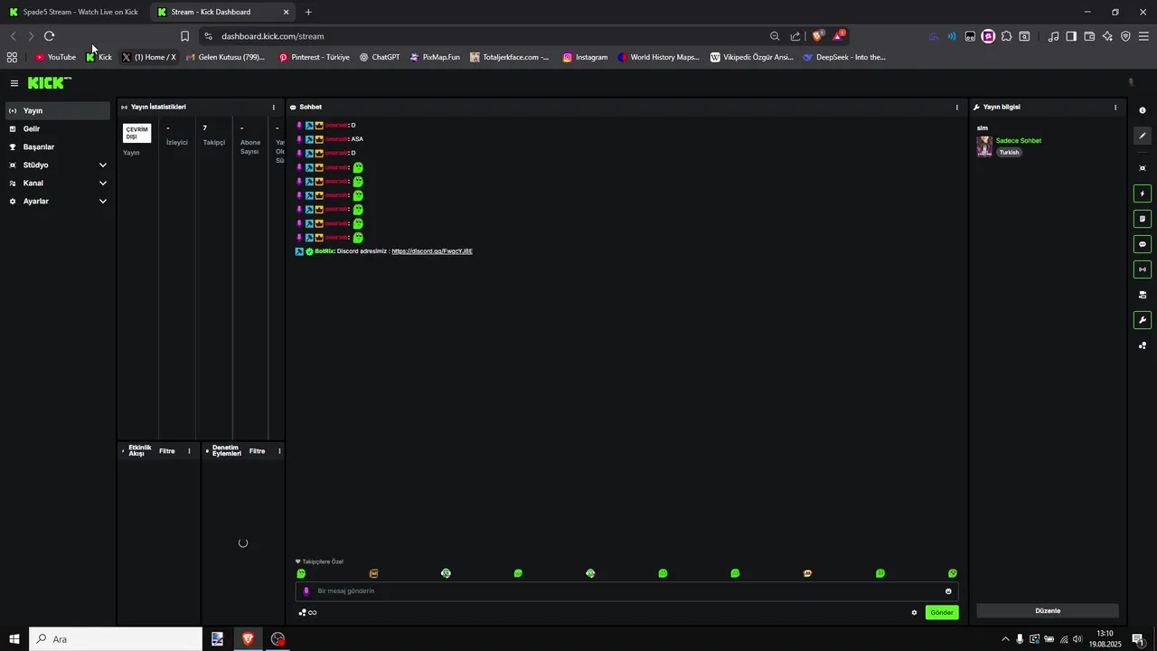Go to Yayın in the left sidebar
Image resolution: width=1157 pixels, height=651 pixels.
(x=58, y=110)
